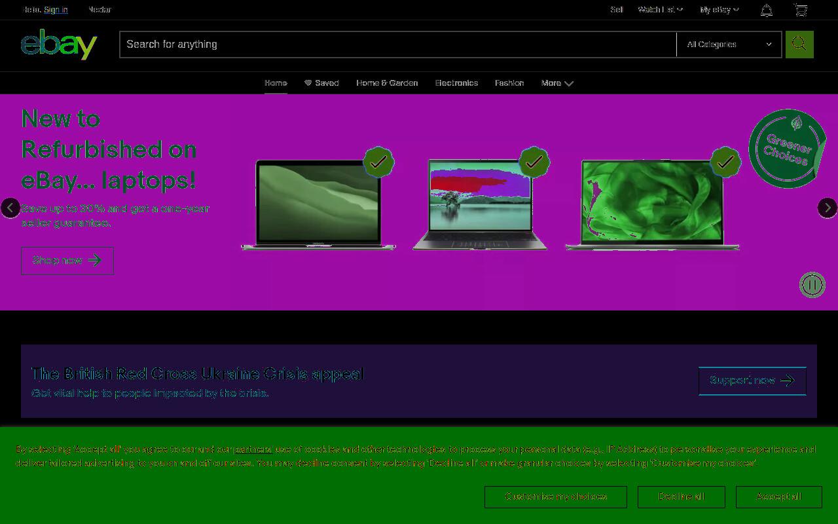The image size is (838, 524).
Task: Open the Electronics category
Action: click(x=456, y=83)
